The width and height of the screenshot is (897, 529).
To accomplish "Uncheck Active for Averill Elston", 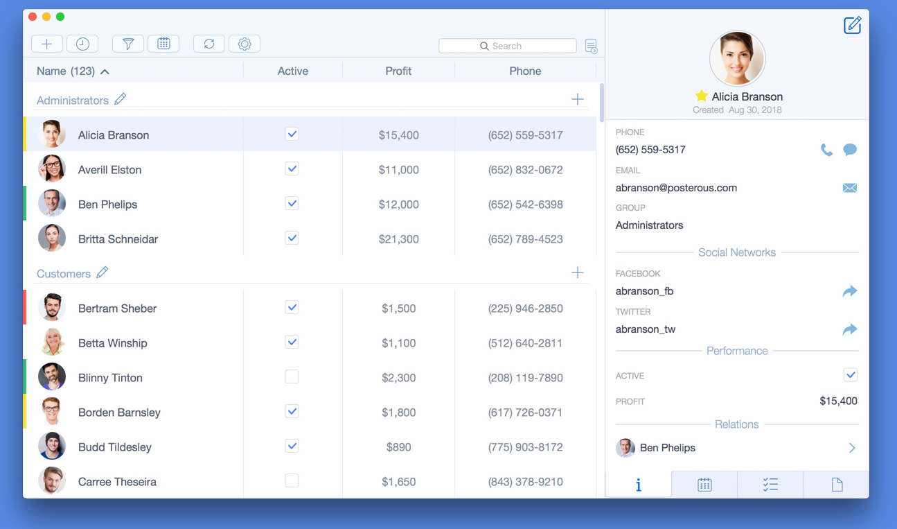I will [292, 169].
